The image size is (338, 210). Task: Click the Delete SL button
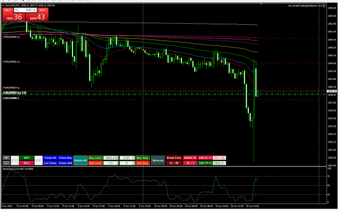tap(190, 158)
